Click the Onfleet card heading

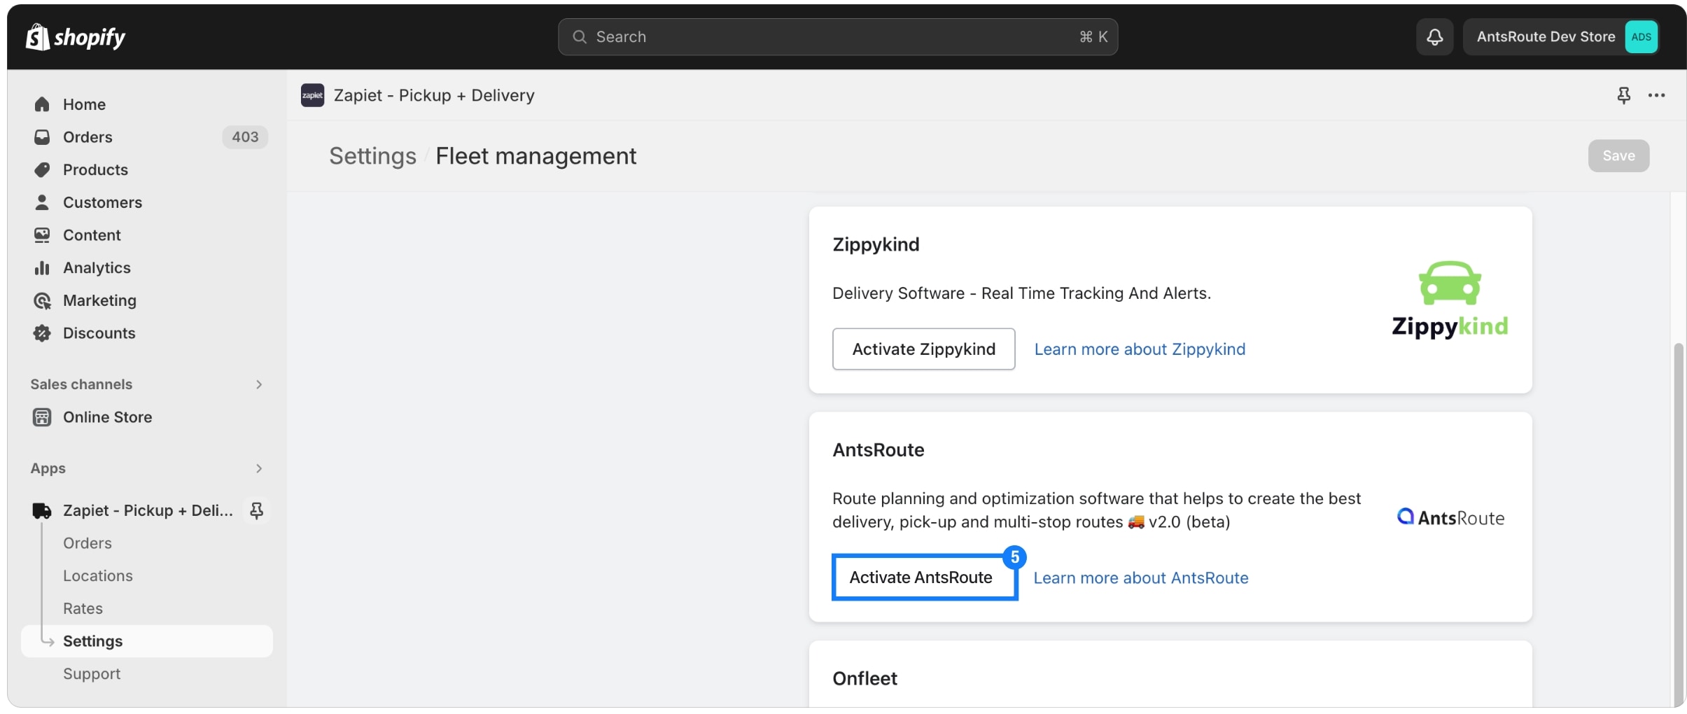(x=864, y=678)
